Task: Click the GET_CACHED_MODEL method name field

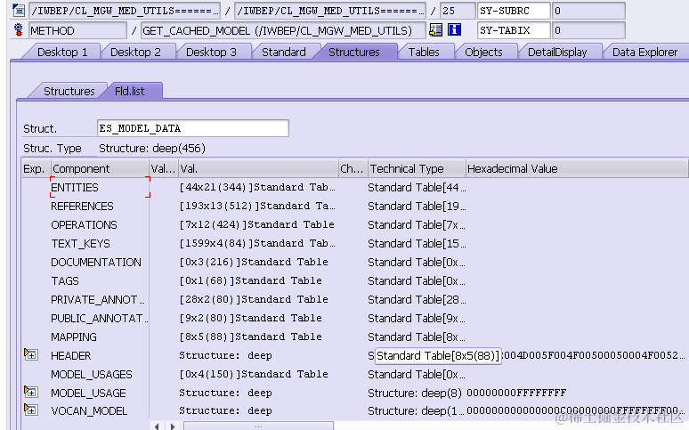Action: click(x=283, y=30)
